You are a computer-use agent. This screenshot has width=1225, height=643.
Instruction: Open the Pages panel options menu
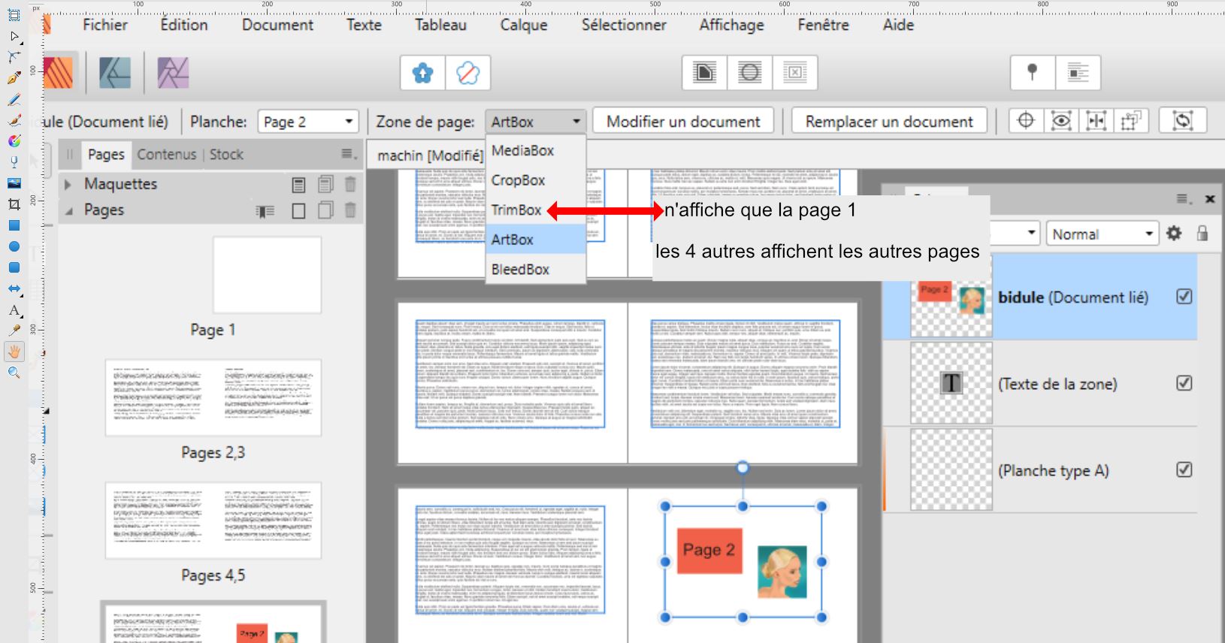347,154
